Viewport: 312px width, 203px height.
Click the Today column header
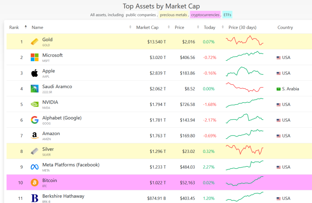pyautogui.click(x=209, y=27)
